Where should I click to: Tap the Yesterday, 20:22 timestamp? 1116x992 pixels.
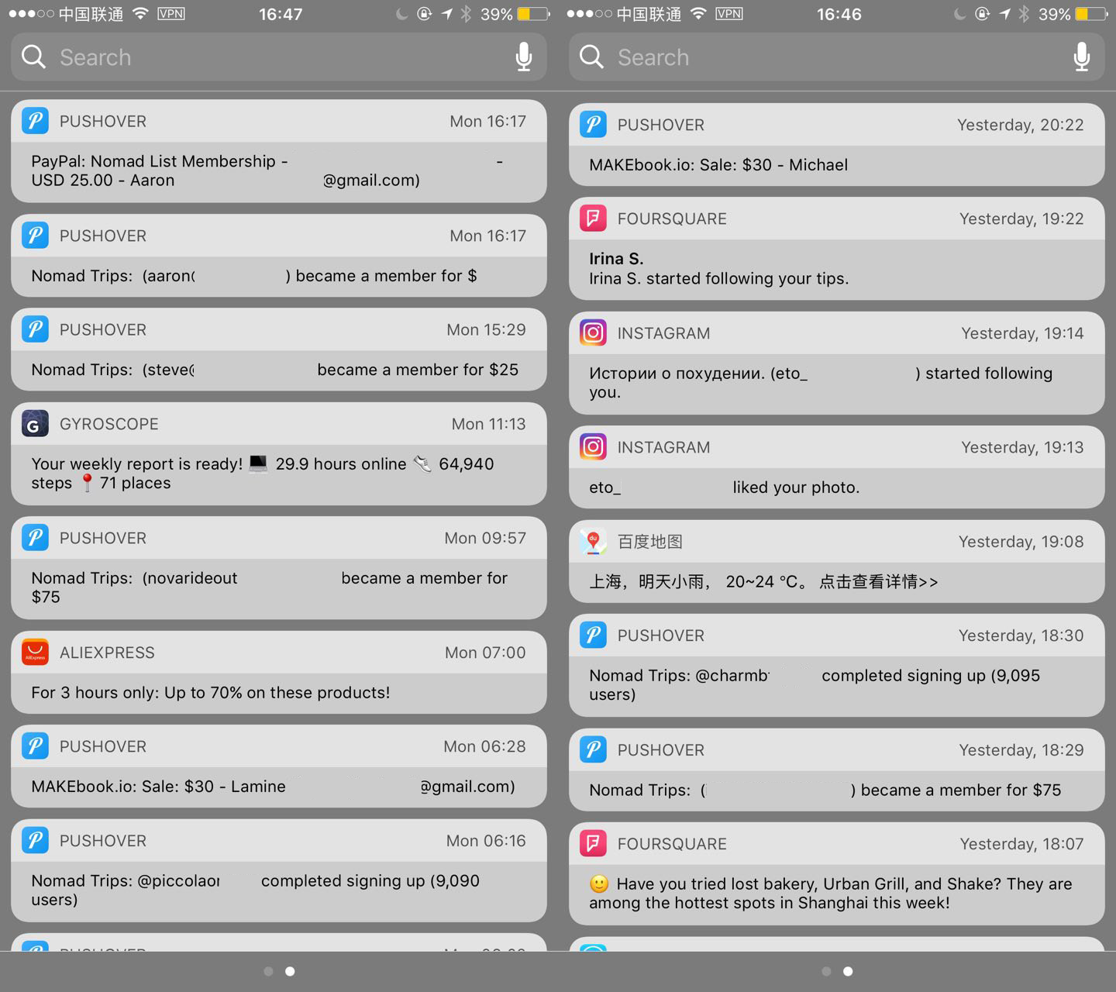(1021, 125)
